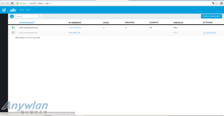Click the IP ADDRESS column header
Image resolution: width=224 pixels, height=116 pixels.
pyautogui.click(x=75, y=23)
